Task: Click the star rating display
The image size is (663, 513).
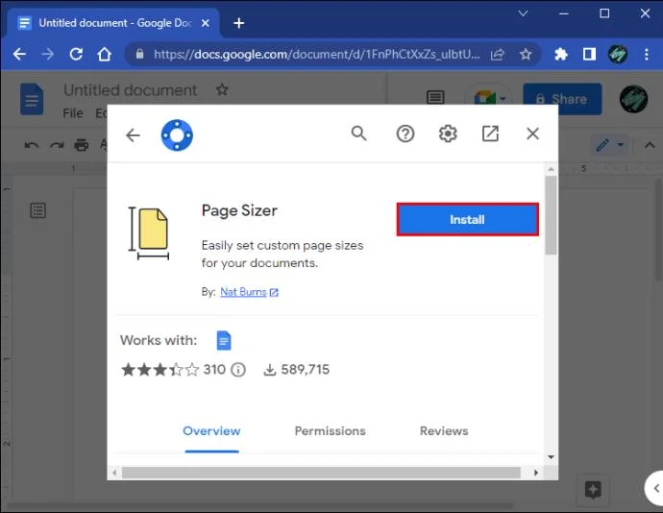Action: pyautogui.click(x=160, y=370)
